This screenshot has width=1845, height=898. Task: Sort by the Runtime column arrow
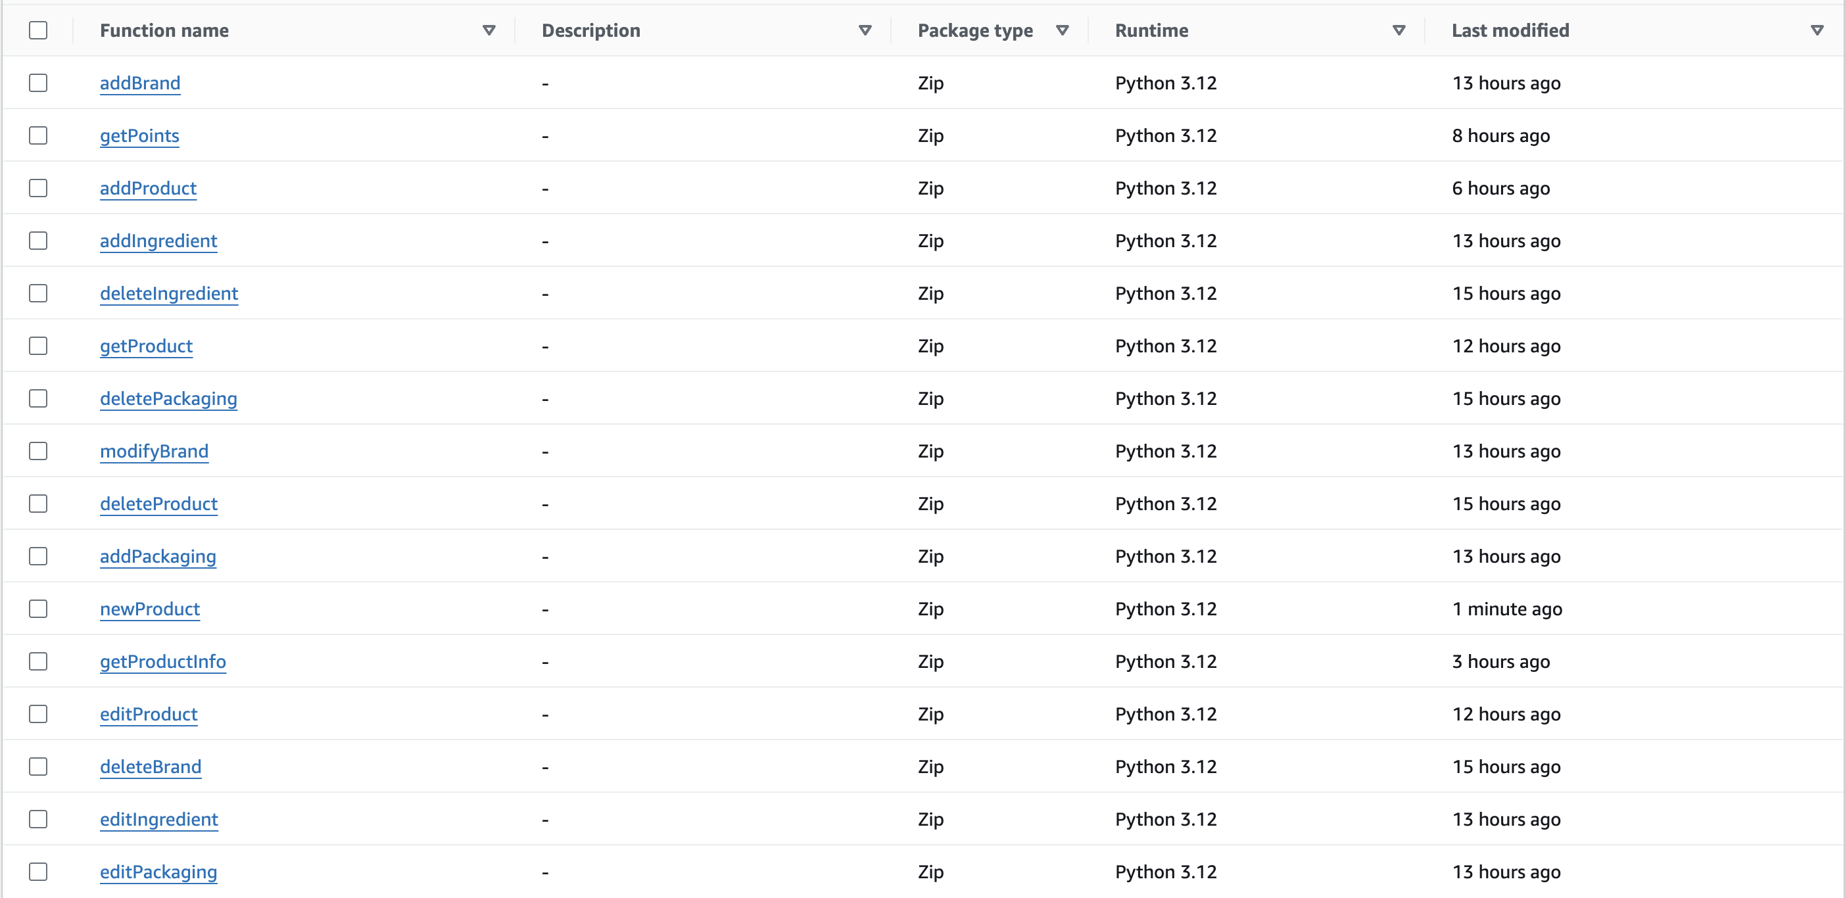click(1398, 30)
